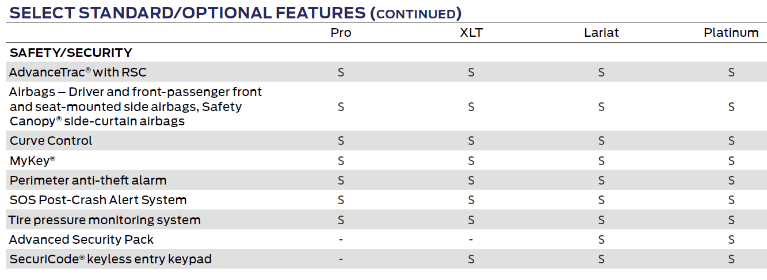Click the Advanced Security Pack label

pos(81,240)
